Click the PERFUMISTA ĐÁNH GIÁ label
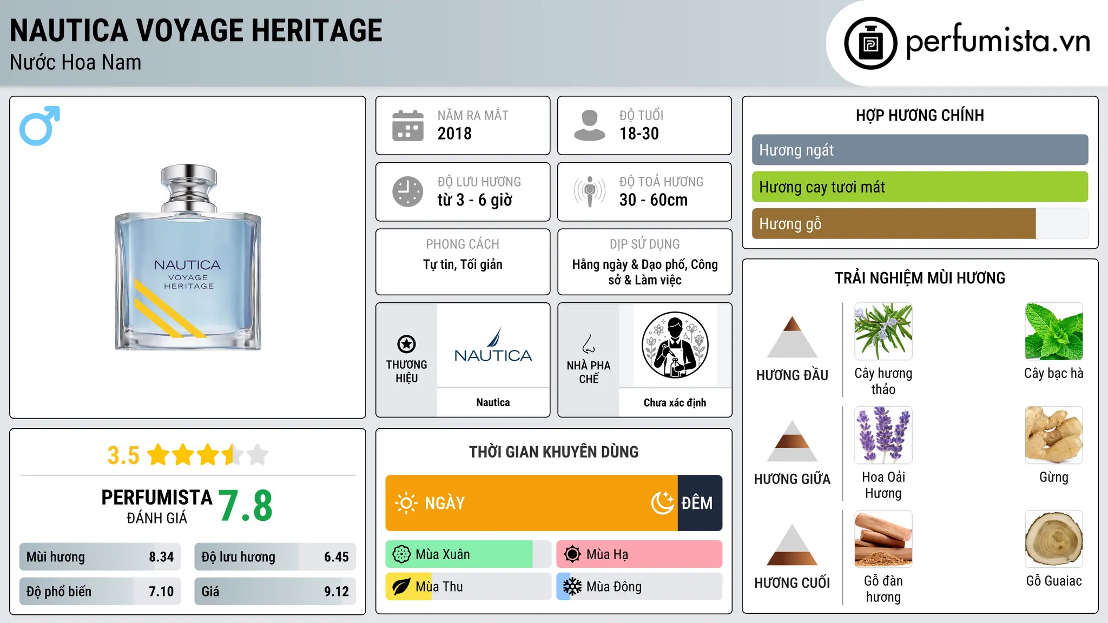Screen dimensions: 1108x623 (x=157, y=506)
